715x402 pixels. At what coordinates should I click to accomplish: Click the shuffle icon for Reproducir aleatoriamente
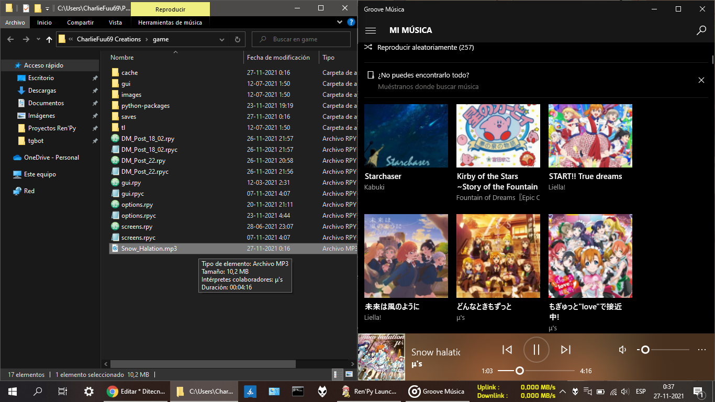(x=367, y=47)
